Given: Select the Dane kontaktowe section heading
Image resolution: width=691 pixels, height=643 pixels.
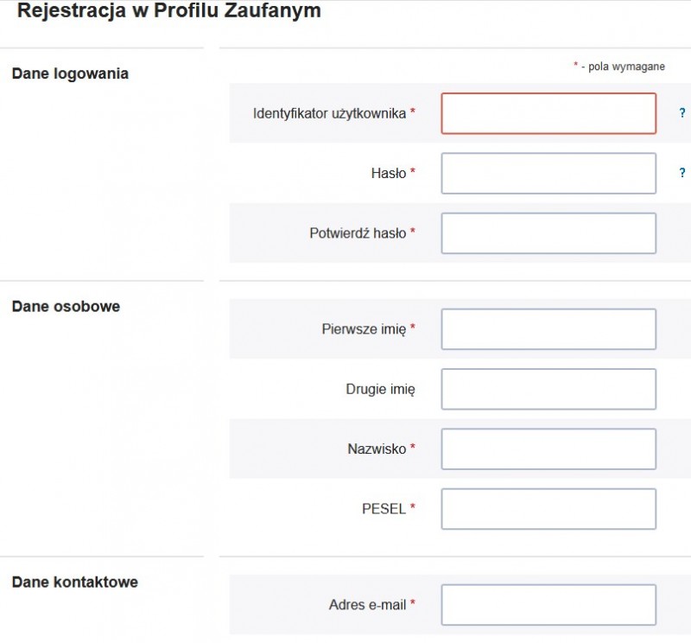Looking at the screenshot, I should [74, 582].
